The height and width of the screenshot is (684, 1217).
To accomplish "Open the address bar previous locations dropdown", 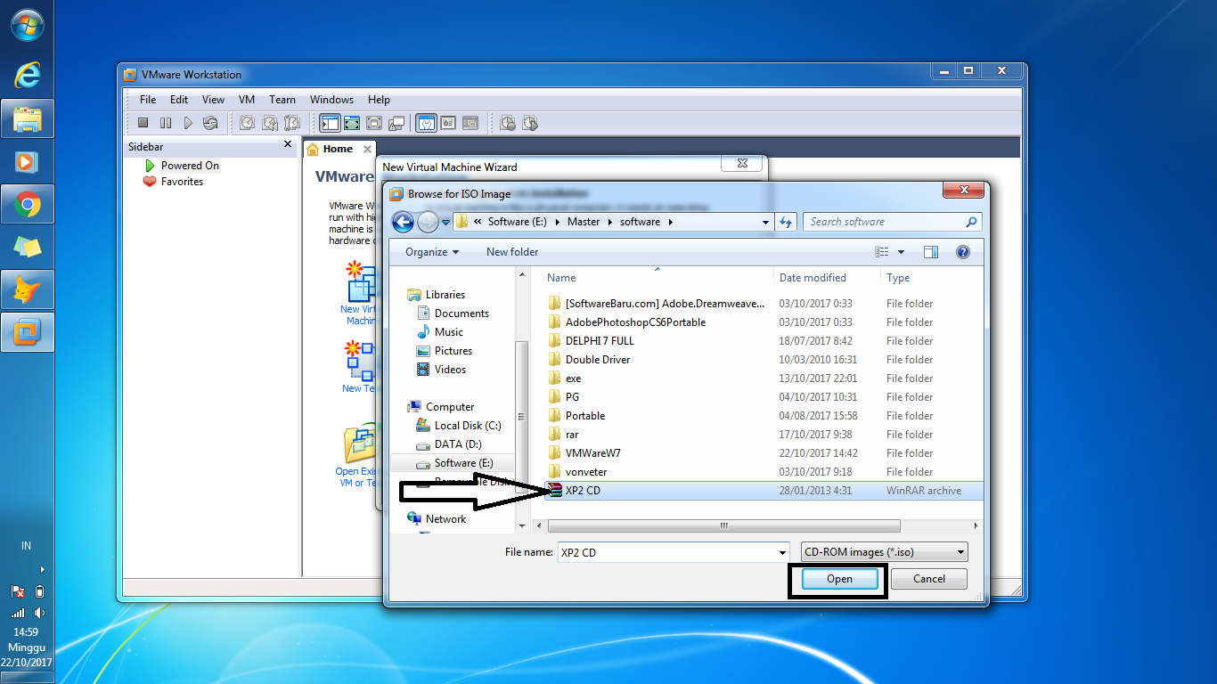I will pyautogui.click(x=765, y=222).
